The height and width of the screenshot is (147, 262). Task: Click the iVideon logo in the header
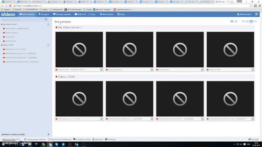tap(8, 14)
